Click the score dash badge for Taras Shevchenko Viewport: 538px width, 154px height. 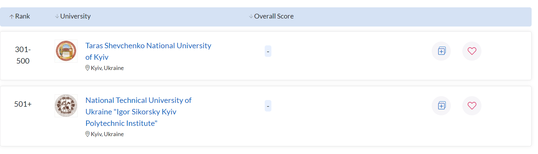click(x=268, y=51)
